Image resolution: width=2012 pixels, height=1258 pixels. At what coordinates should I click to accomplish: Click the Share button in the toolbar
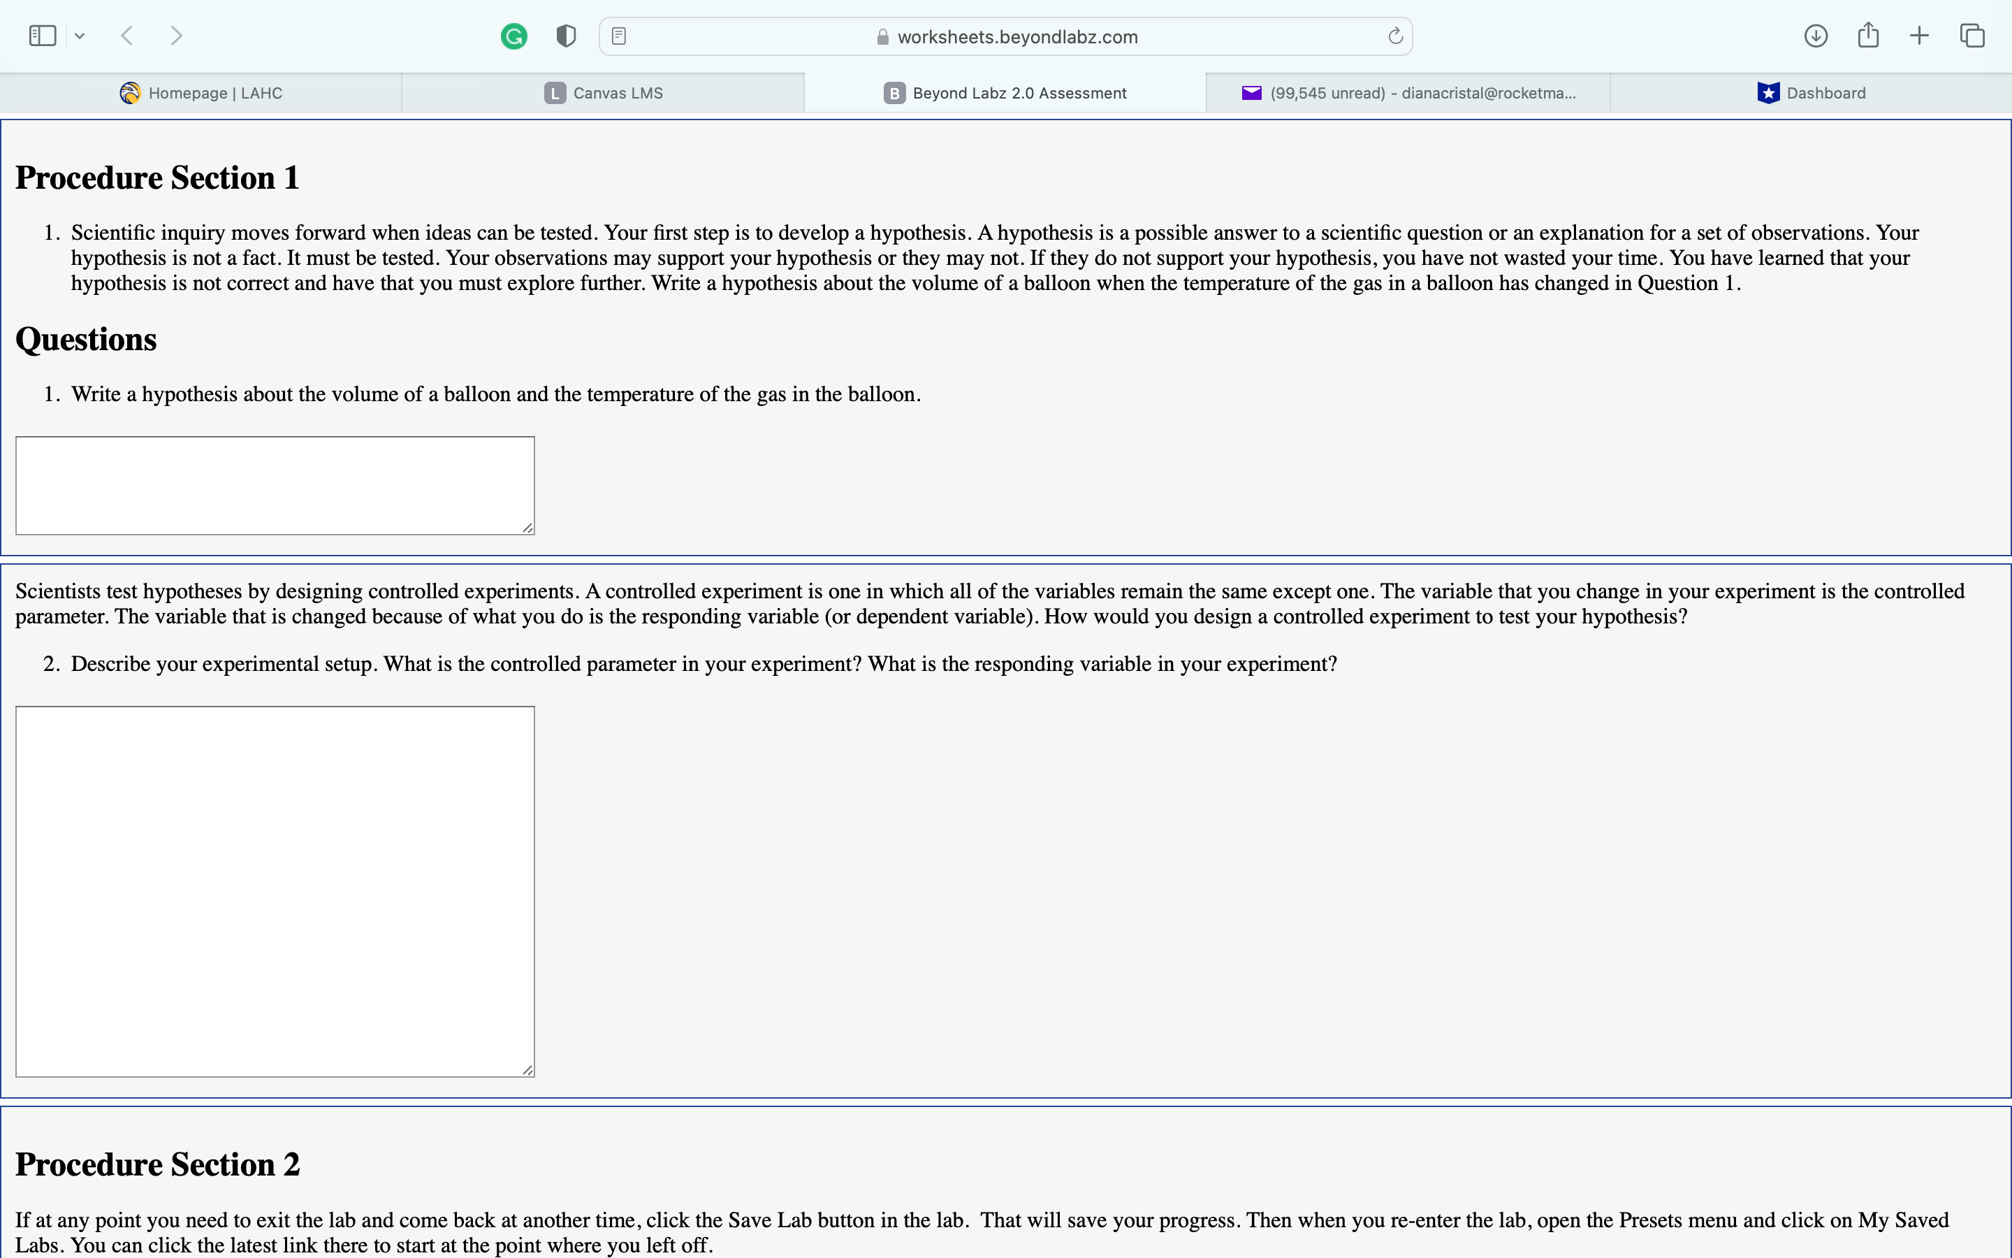1868,35
